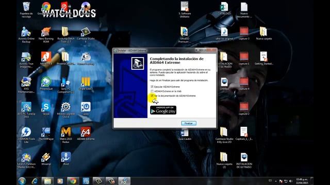Viewport: 330px width, 185px height.
Task: Open the DAEMON Tools Lite shortcut
Action: [x=26, y=135]
